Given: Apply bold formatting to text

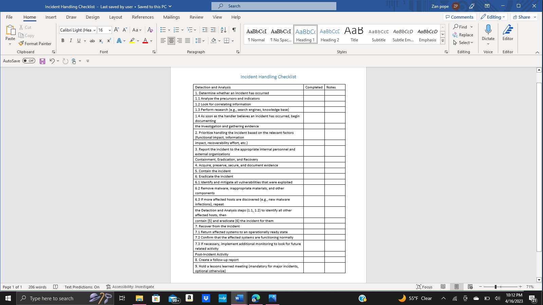Looking at the screenshot, I should coord(63,40).
